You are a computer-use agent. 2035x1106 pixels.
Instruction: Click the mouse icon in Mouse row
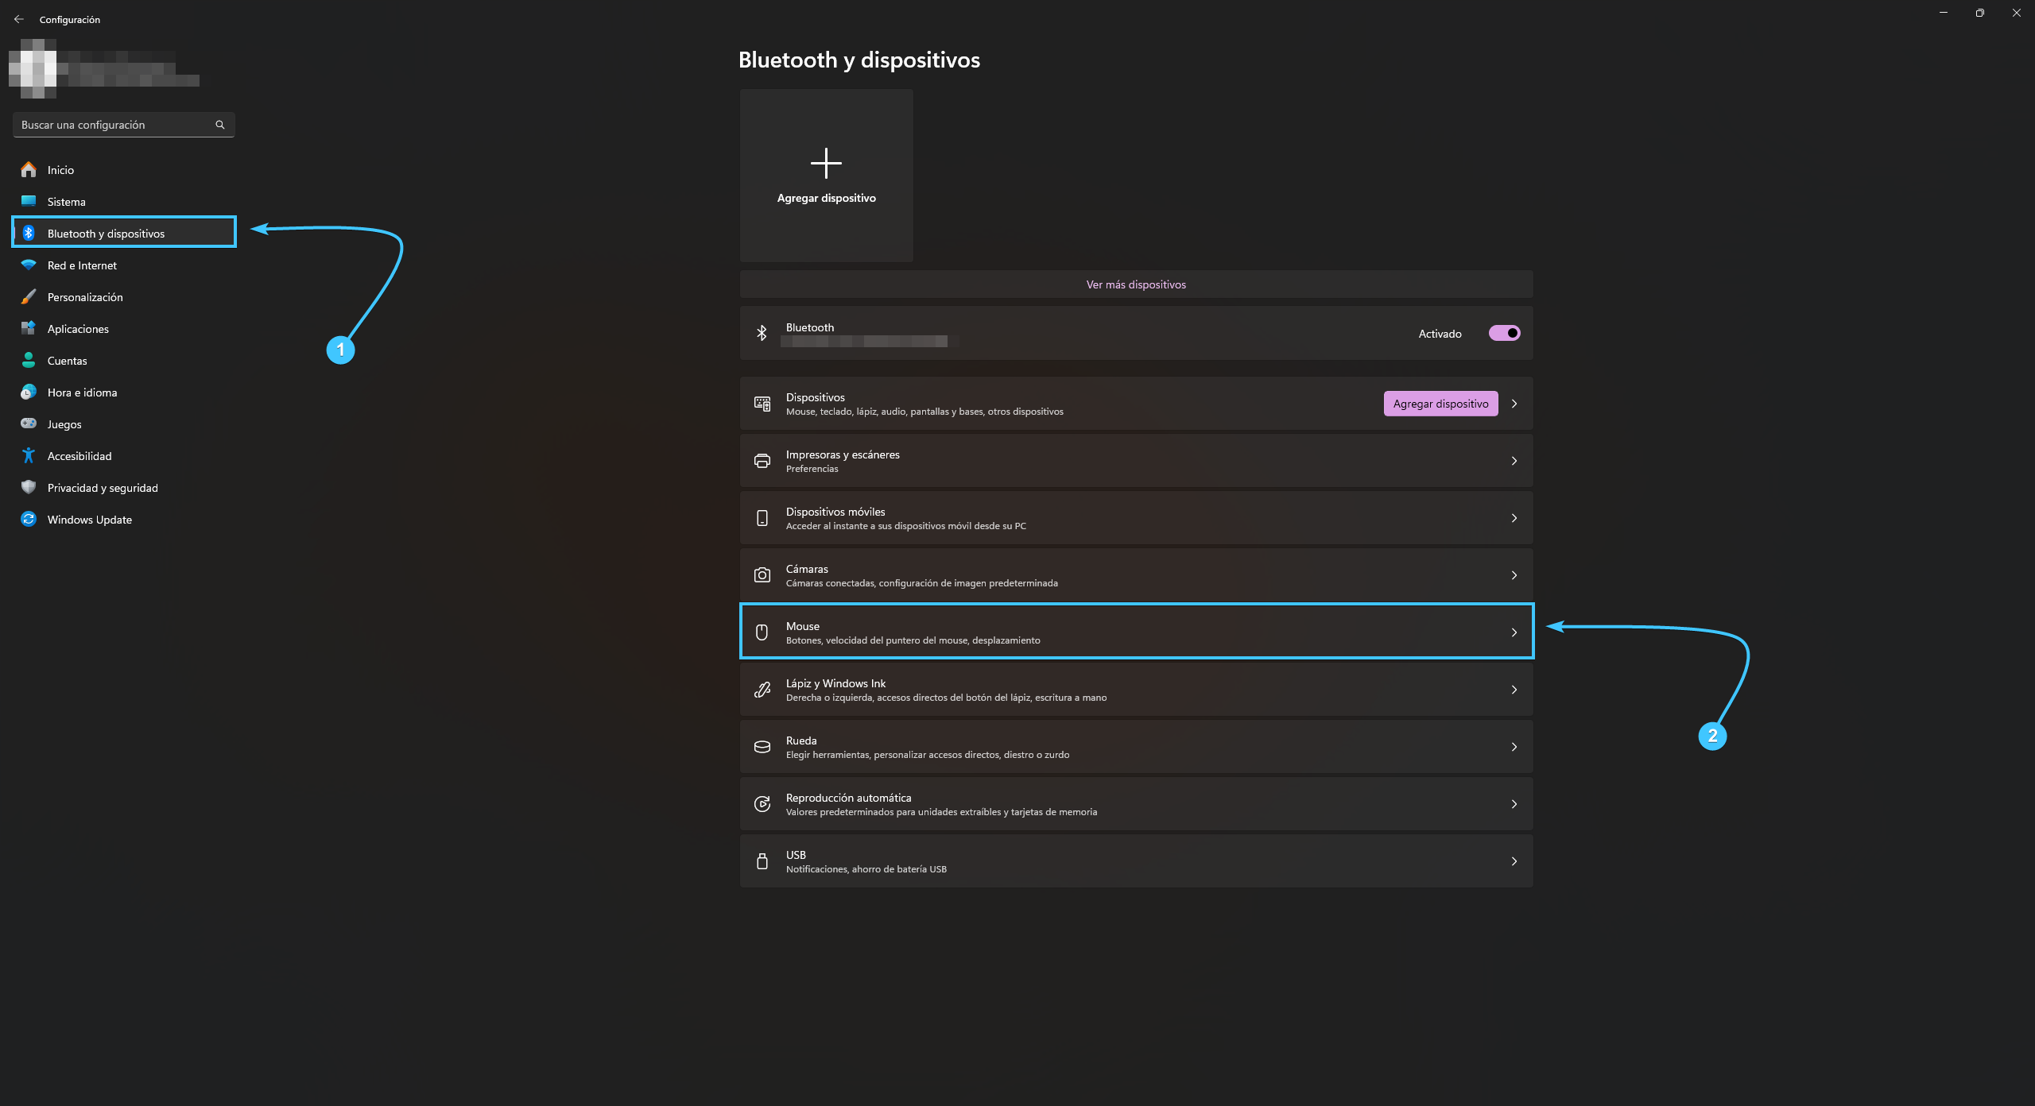[762, 632]
